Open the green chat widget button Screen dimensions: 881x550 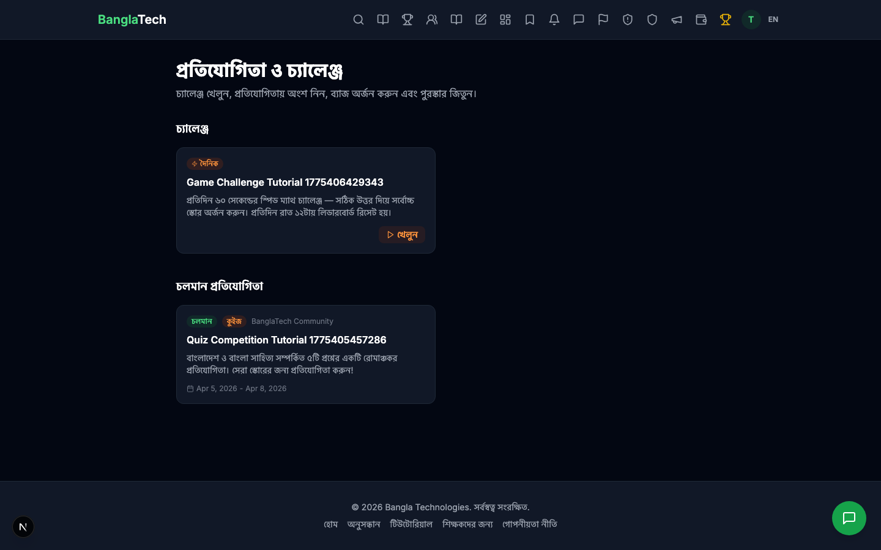pyautogui.click(x=849, y=518)
